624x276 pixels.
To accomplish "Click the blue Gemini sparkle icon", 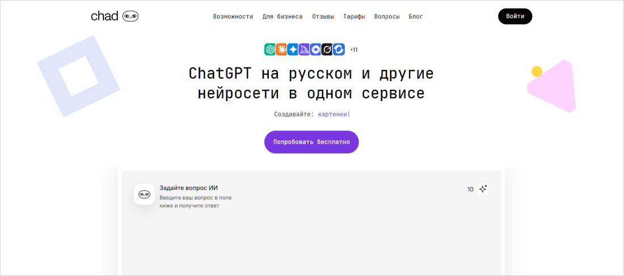I will coord(293,49).
